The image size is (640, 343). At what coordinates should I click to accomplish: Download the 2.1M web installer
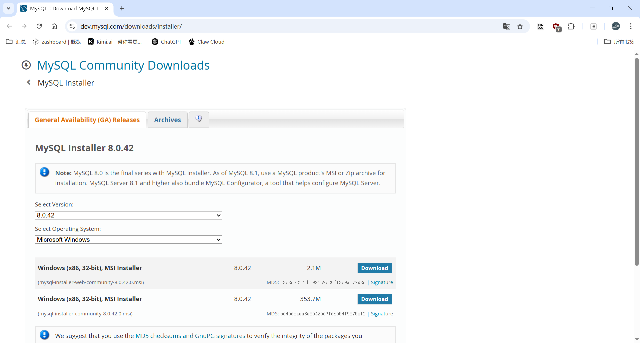tap(375, 268)
